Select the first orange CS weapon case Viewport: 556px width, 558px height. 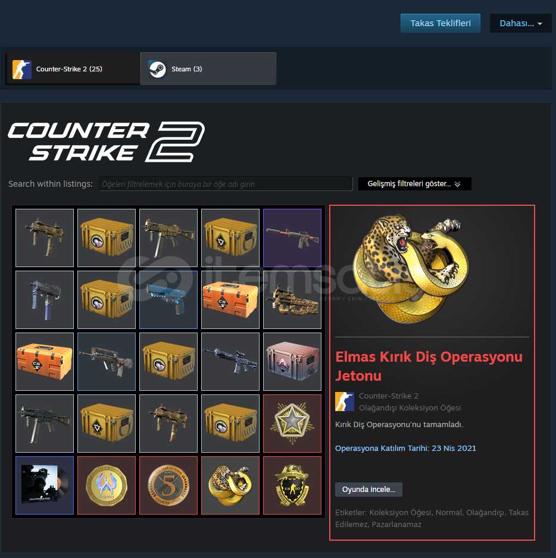(230, 300)
